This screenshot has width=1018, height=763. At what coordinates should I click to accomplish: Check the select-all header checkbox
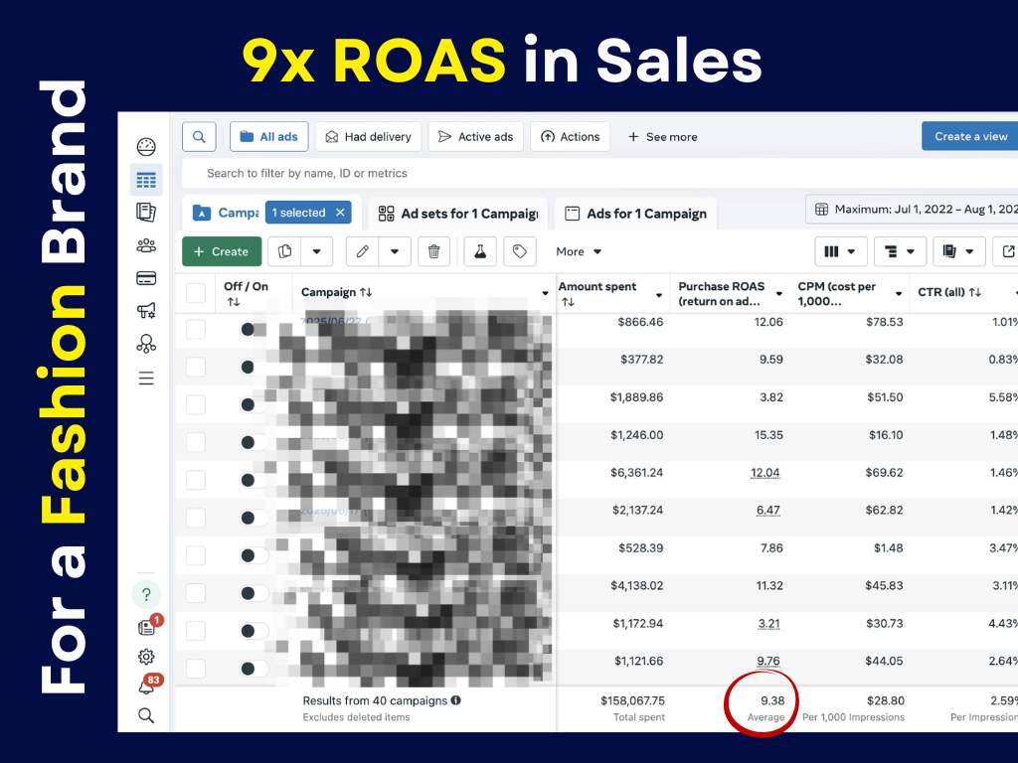[x=196, y=293]
